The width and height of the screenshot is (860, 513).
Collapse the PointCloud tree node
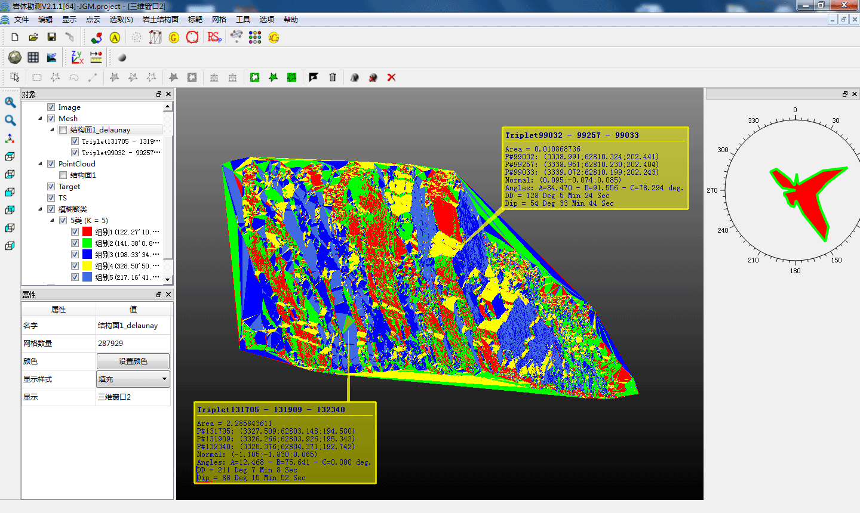(x=41, y=164)
